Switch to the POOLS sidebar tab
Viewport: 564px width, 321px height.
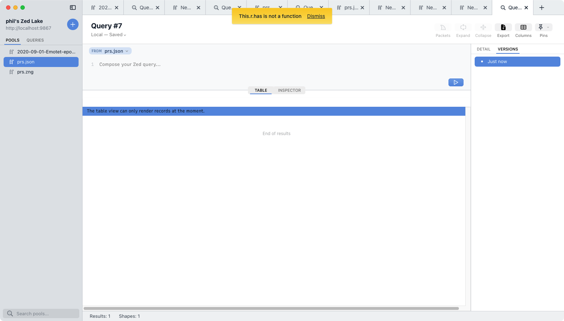[x=13, y=40]
